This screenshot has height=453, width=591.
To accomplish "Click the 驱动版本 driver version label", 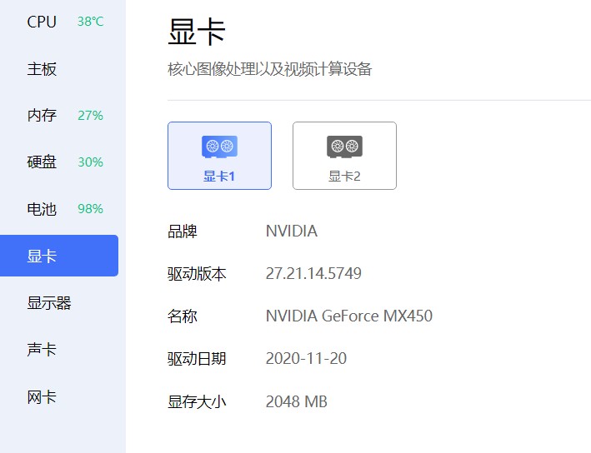I will (197, 274).
